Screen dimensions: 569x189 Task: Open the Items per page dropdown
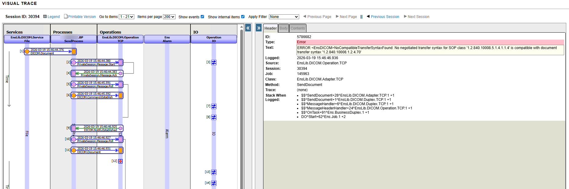click(x=169, y=17)
